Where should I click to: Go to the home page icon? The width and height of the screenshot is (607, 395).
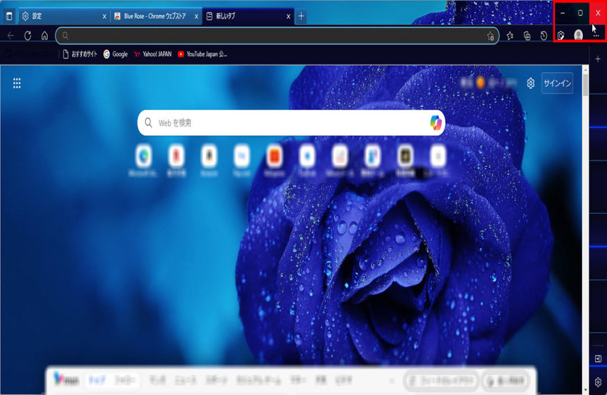(44, 36)
